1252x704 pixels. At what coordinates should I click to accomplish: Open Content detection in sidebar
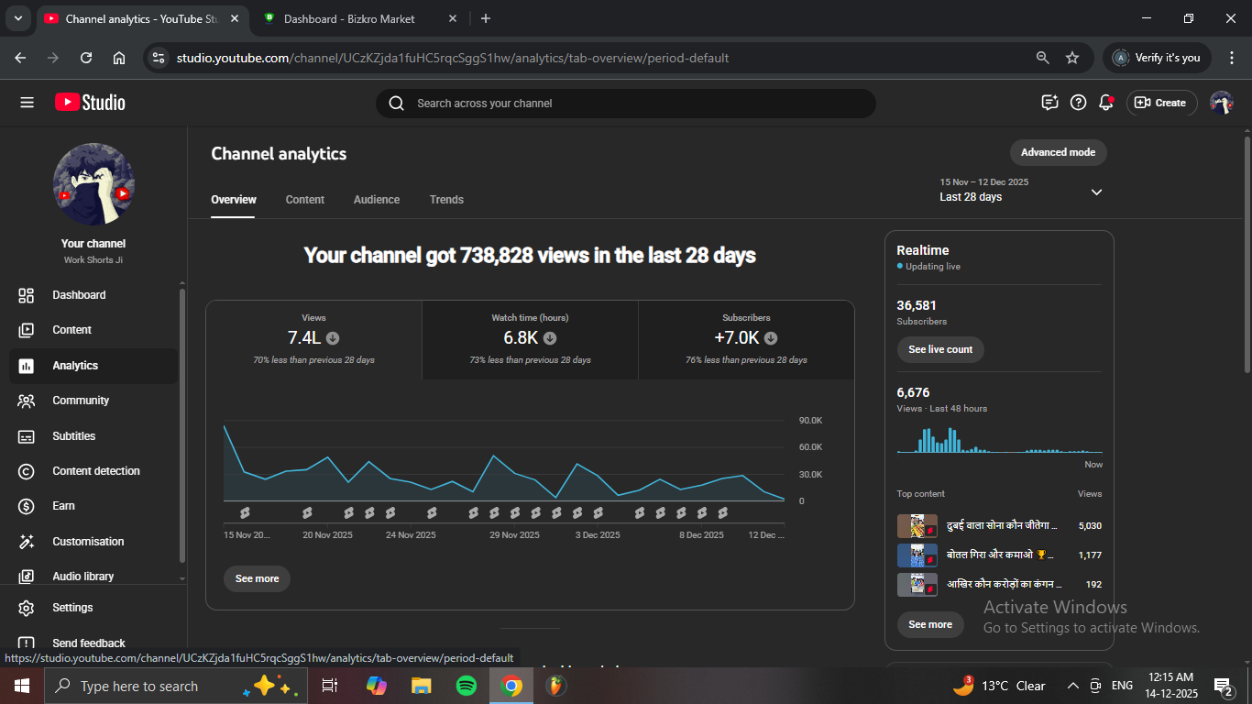click(95, 471)
